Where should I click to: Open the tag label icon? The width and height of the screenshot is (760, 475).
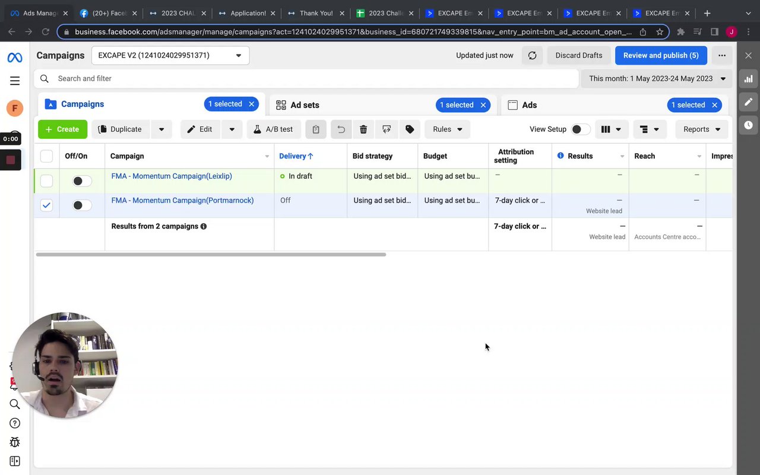(410, 129)
